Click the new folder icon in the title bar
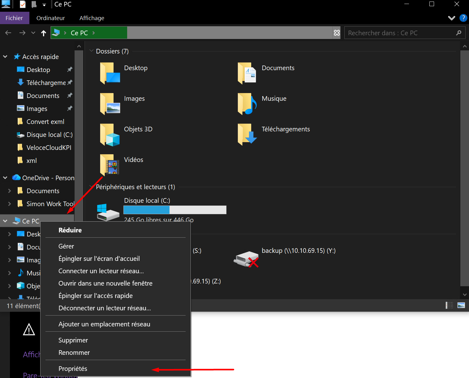This screenshot has width=469, height=378. click(34, 4)
